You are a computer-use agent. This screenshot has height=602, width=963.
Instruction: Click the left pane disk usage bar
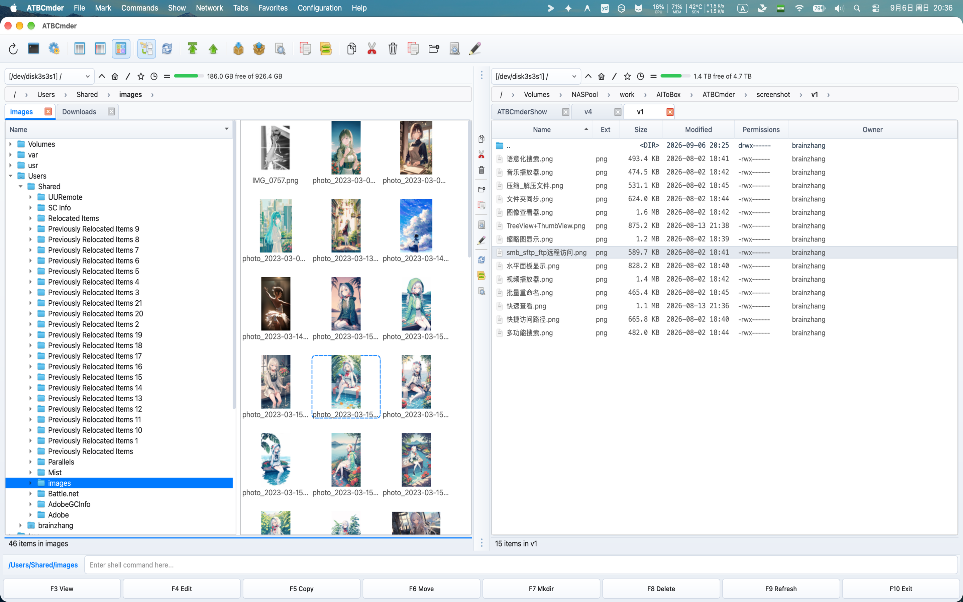pos(189,76)
